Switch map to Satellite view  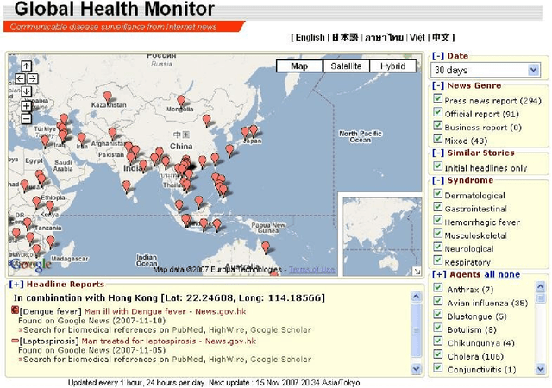click(346, 66)
